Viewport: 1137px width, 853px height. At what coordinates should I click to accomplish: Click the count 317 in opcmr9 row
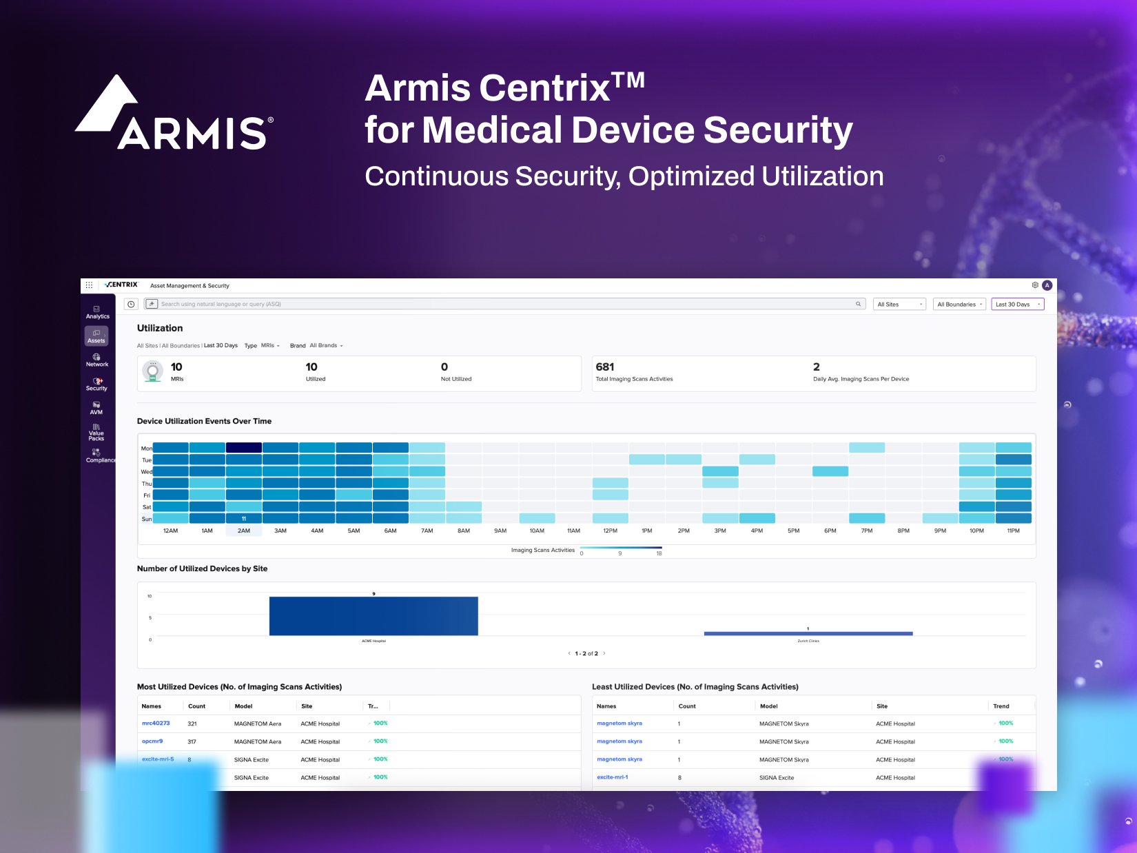[192, 742]
